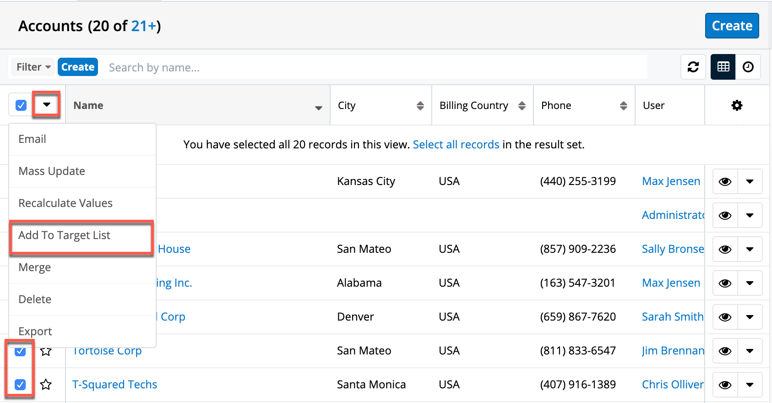Uncheck the select-all records checkbox

pyautogui.click(x=21, y=105)
